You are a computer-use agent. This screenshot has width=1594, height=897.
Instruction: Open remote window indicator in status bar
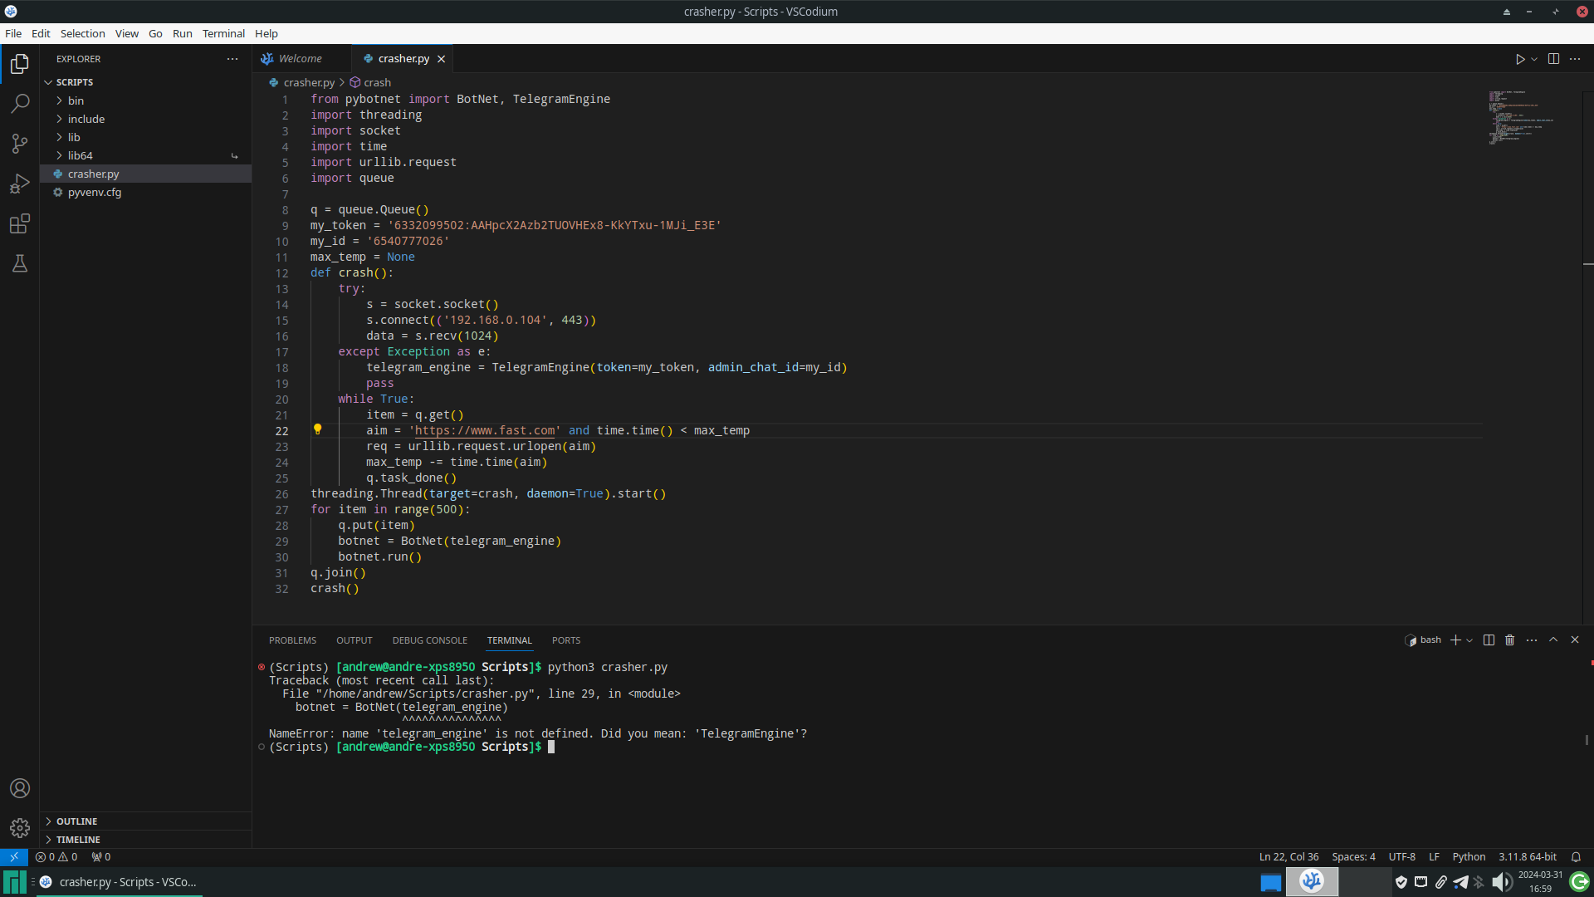click(x=14, y=857)
